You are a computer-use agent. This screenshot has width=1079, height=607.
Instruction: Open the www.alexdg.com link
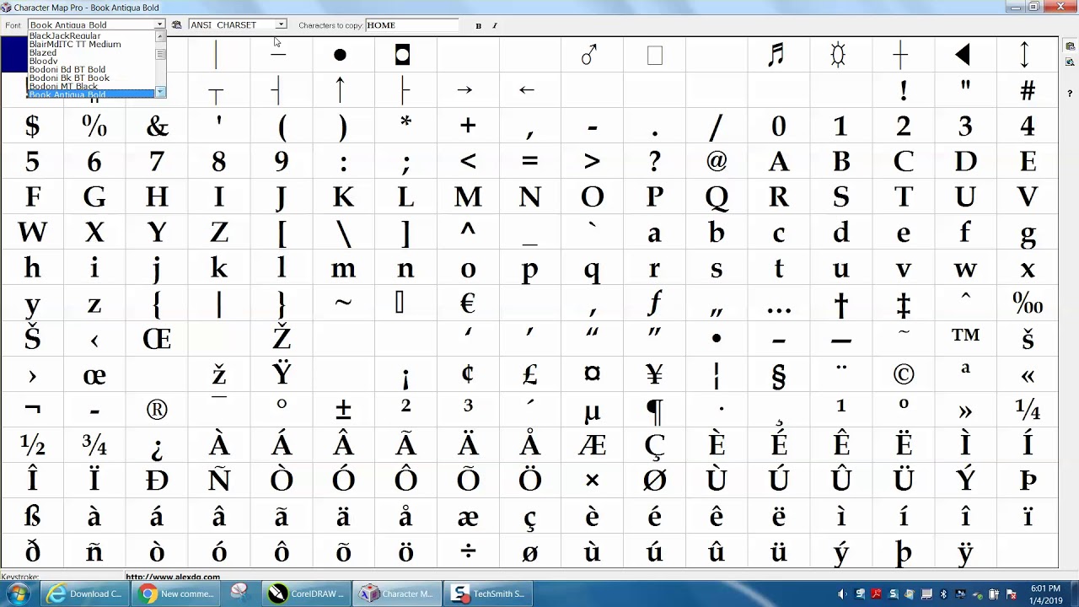click(173, 577)
